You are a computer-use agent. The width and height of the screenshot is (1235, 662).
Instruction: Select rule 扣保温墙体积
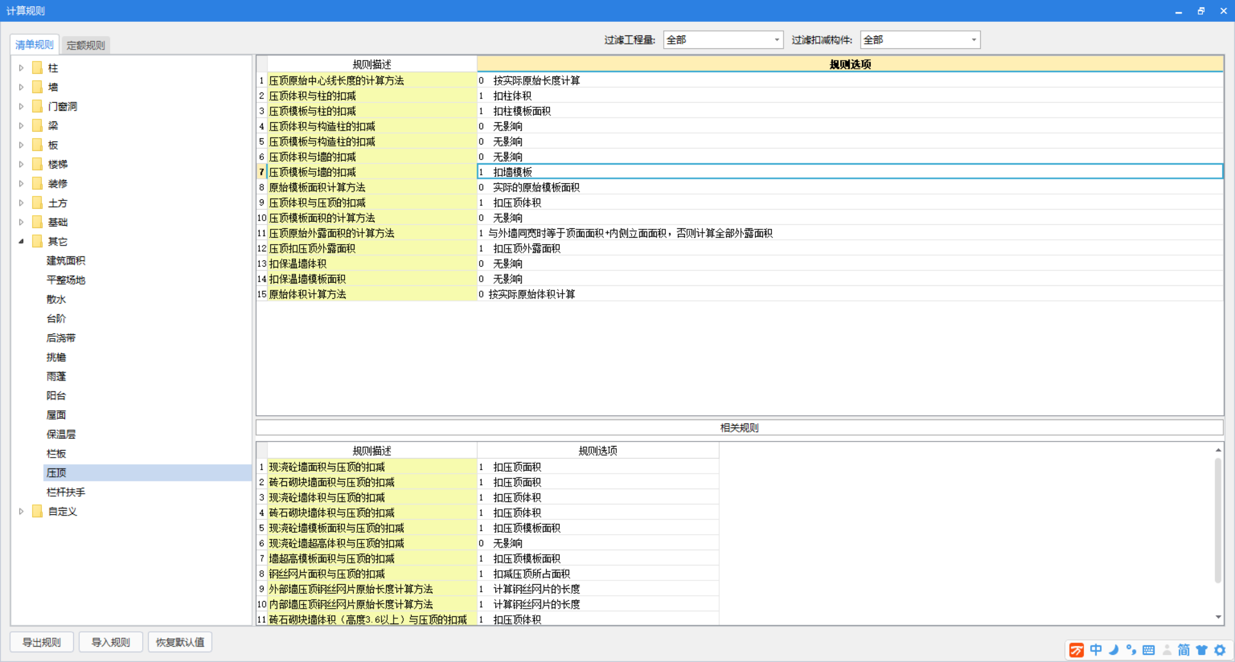coord(372,264)
